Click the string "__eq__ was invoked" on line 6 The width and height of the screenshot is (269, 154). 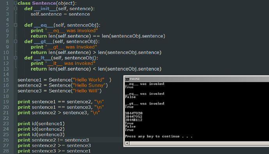point(71,30)
